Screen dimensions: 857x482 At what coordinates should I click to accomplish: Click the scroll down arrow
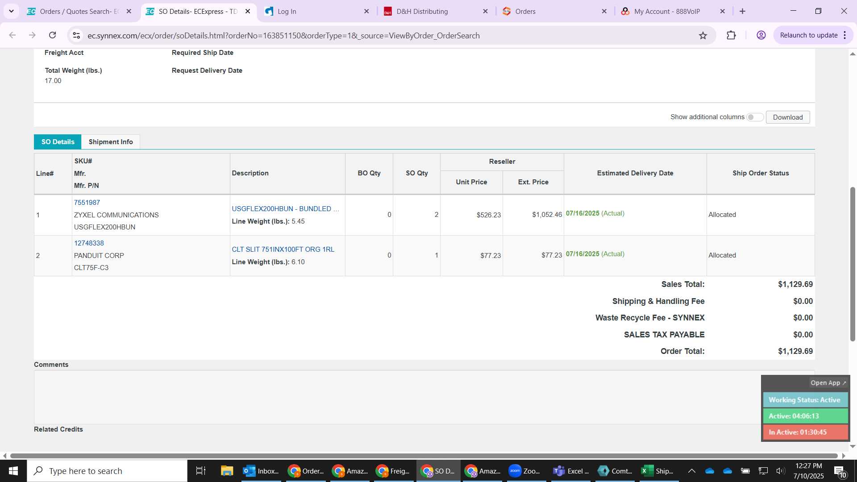coord(853,446)
